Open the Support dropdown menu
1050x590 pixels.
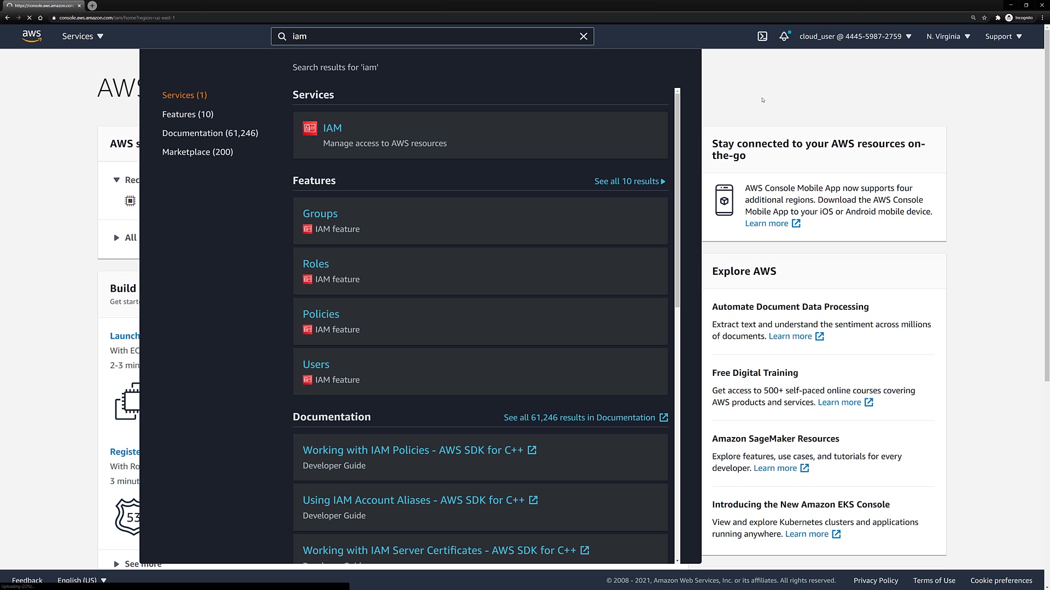tap(1004, 36)
